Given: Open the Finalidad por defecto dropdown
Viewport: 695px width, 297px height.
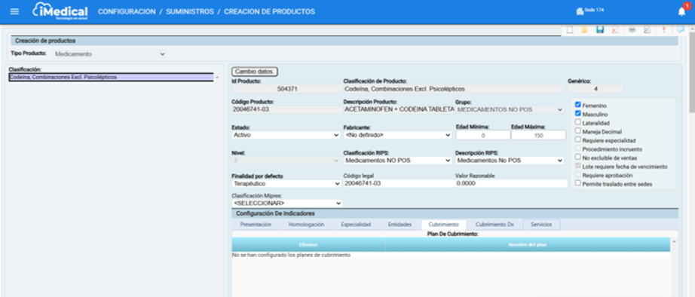Looking at the screenshot, I should [286, 183].
